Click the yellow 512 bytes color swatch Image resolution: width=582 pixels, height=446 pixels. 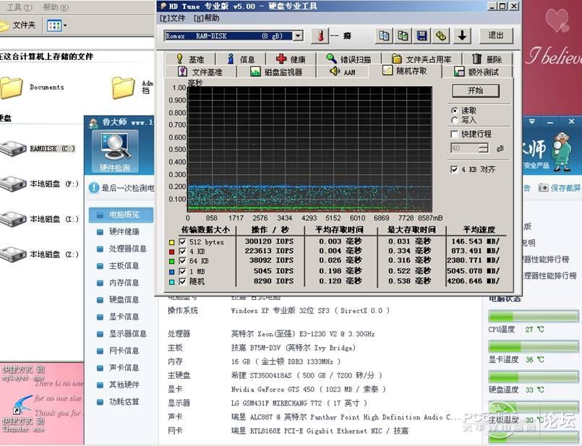click(171, 242)
